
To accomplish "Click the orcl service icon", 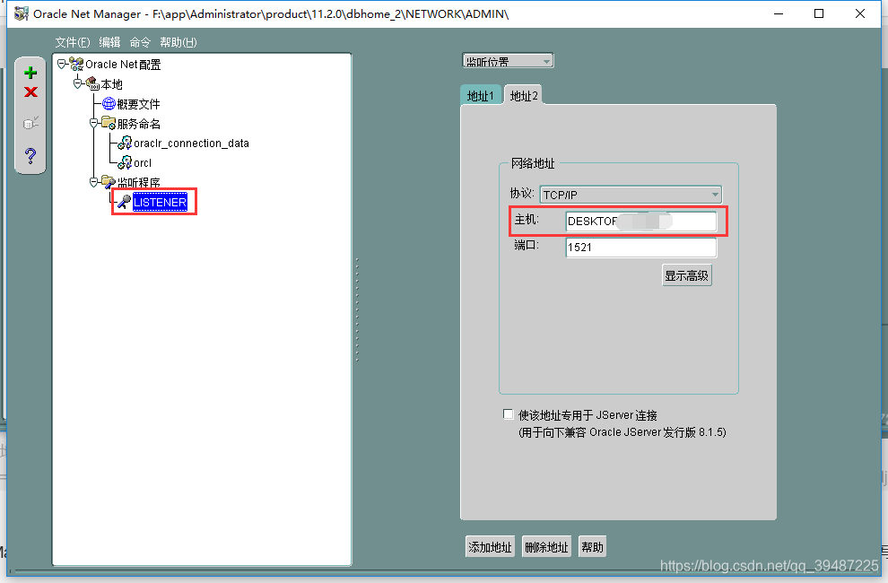I will (x=125, y=162).
